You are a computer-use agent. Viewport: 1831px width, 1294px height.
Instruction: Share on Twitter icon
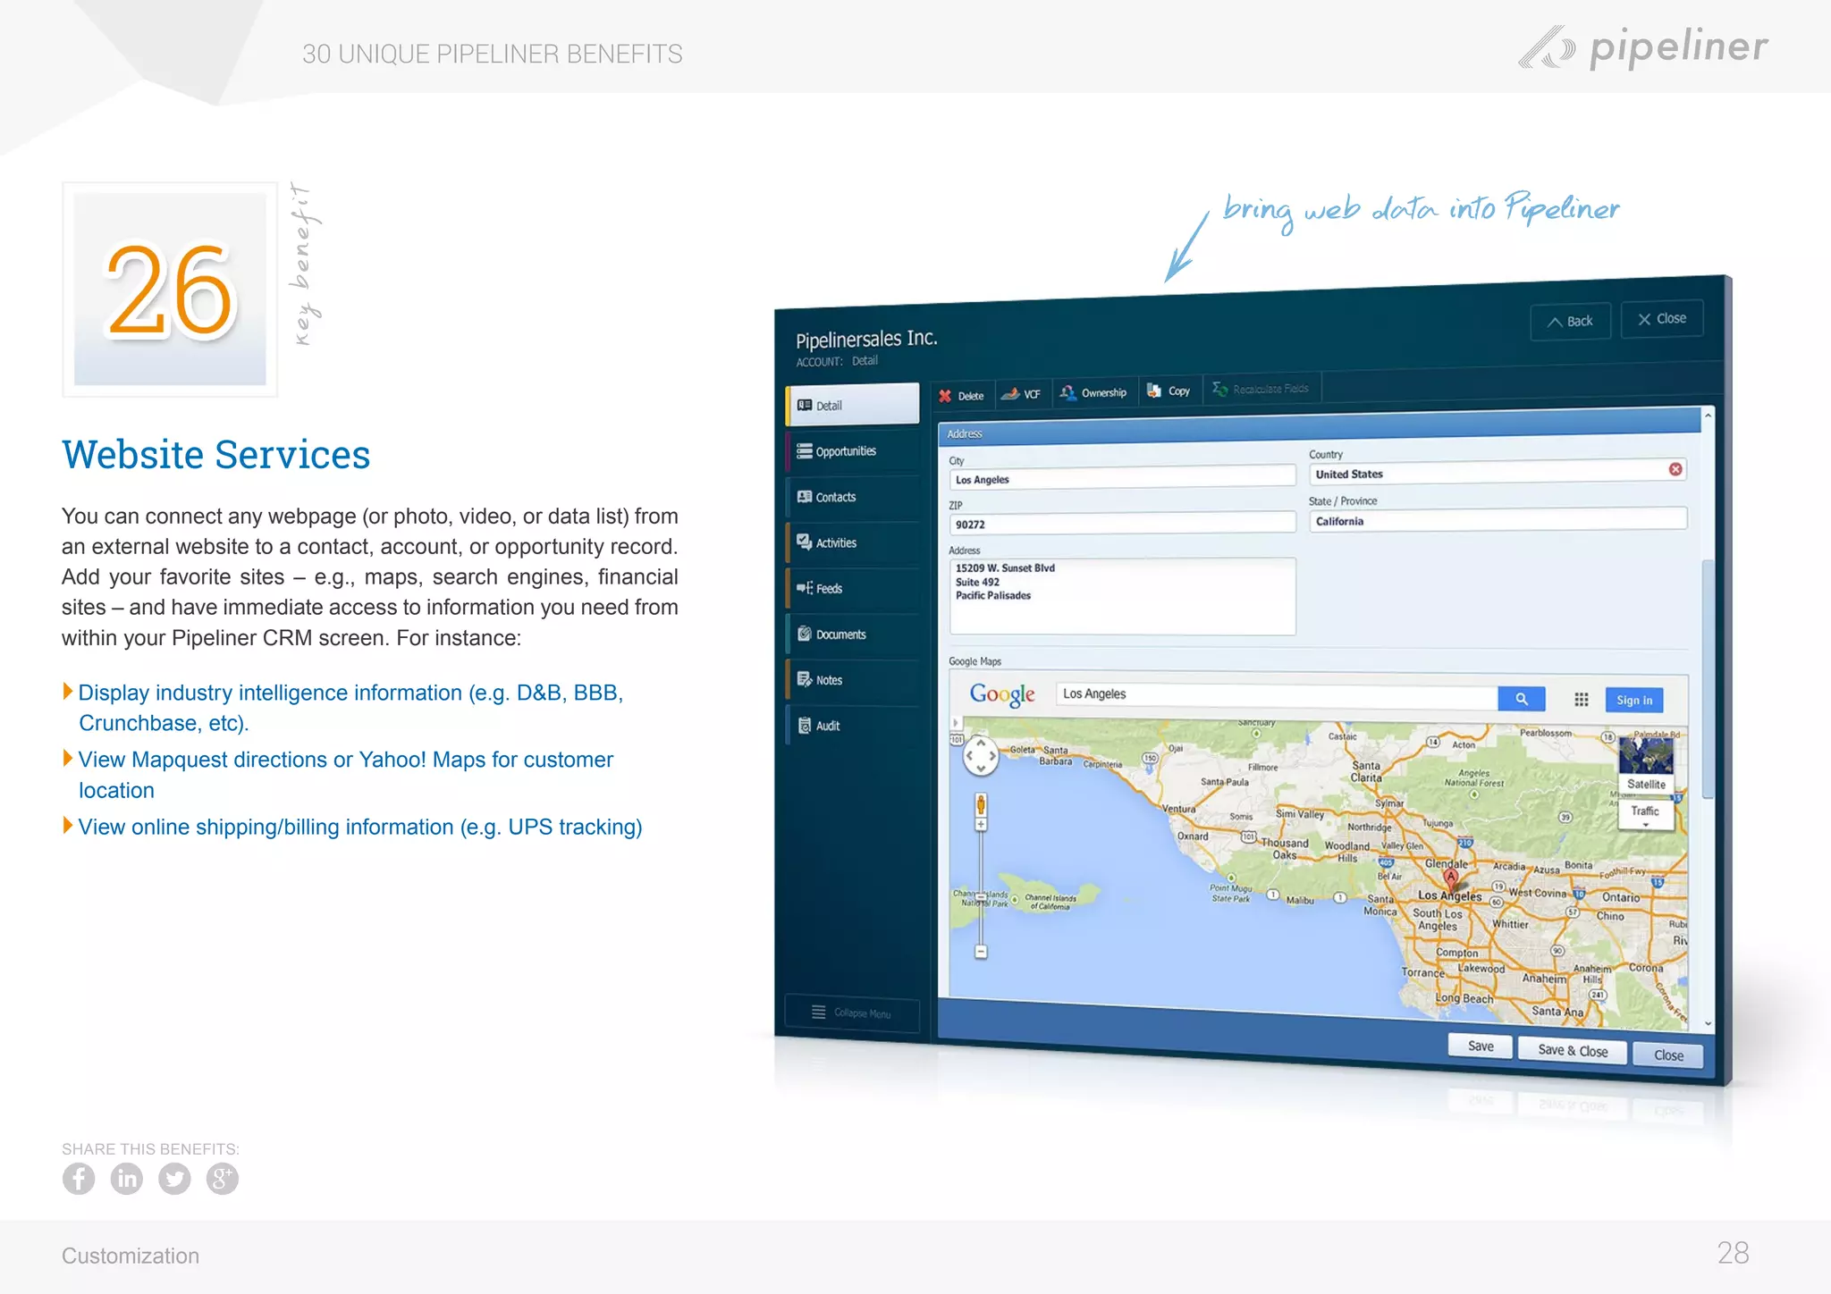tap(174, 1179)
